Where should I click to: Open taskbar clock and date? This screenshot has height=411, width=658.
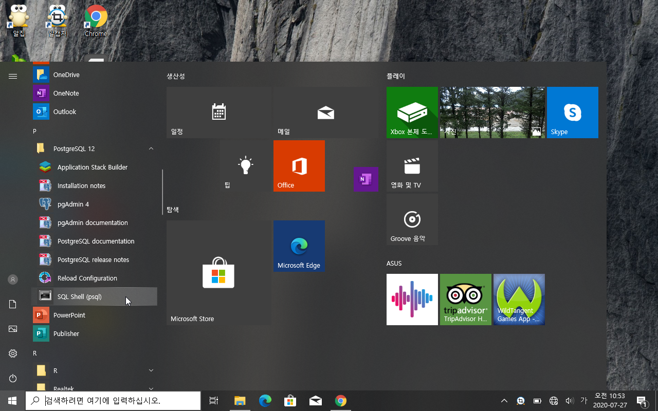point(610,401)
